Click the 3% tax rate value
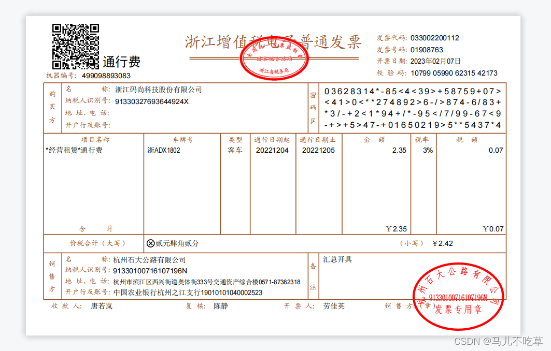 [428, 151]
